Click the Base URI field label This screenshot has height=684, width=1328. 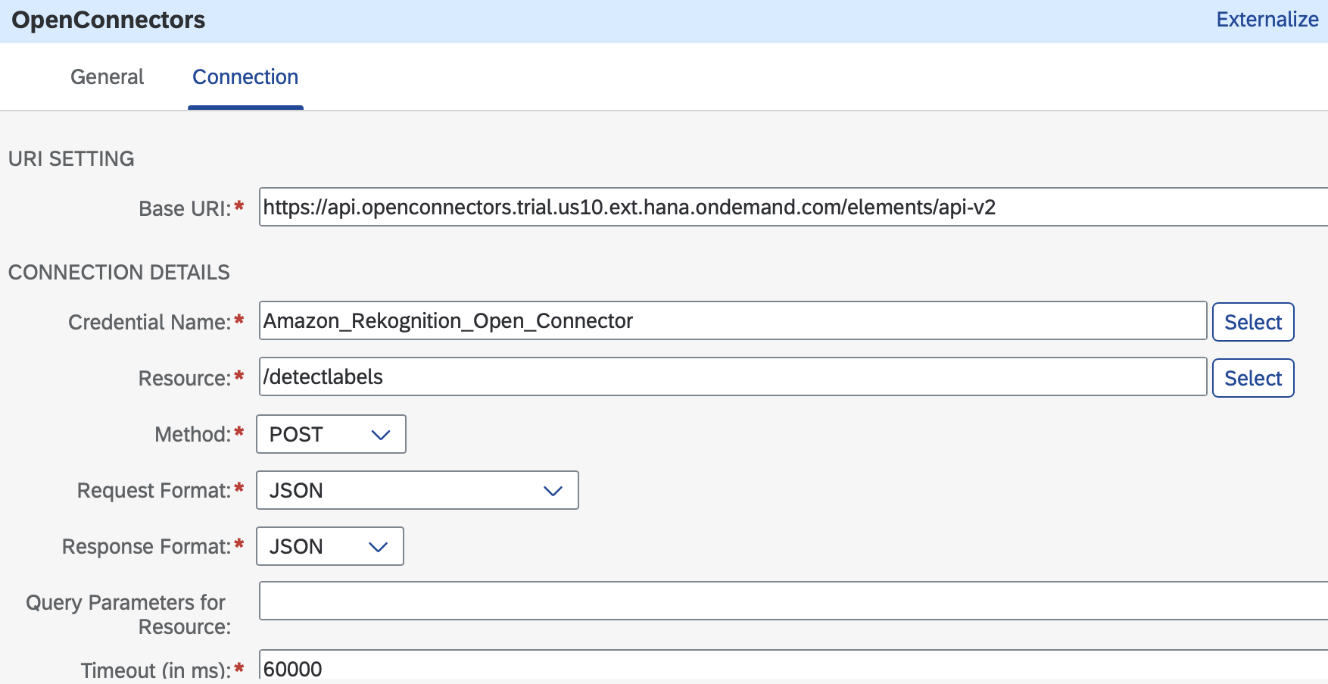(185, 208)
